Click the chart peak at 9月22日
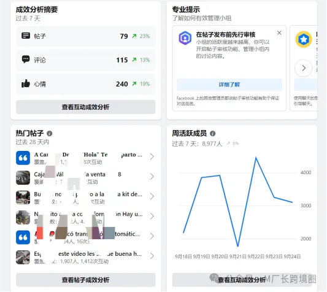 coord(256,158)
